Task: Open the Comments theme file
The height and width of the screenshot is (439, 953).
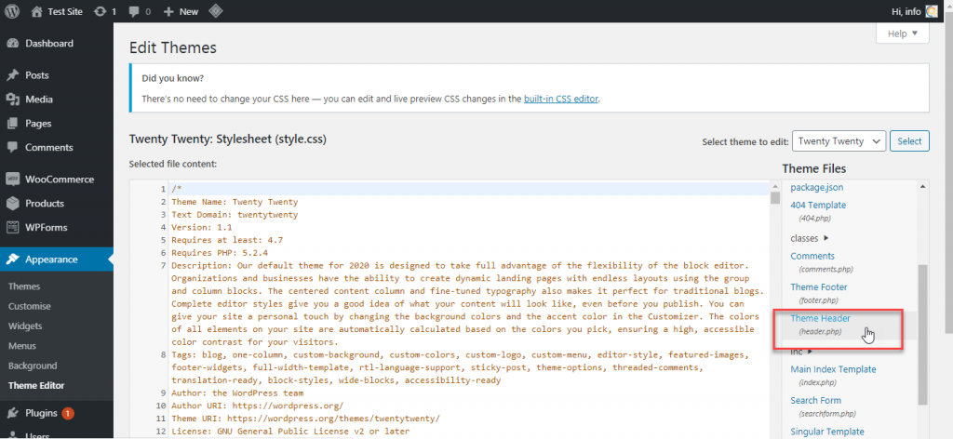Action: pos(812,256)
